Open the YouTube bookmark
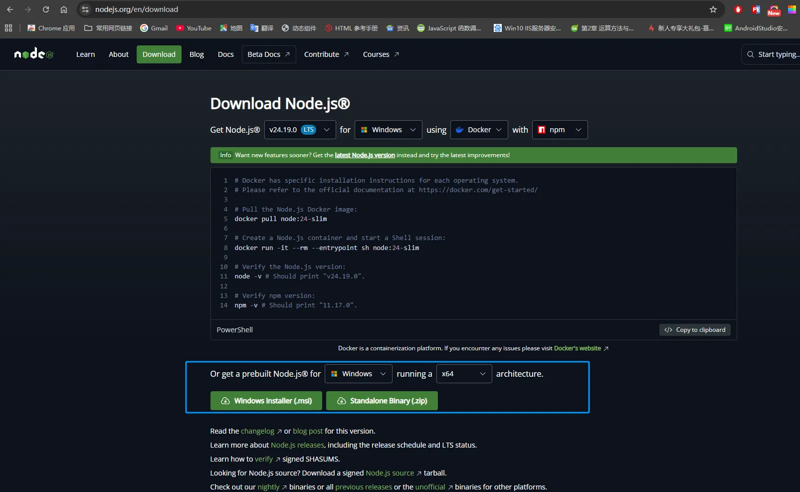The height and width of the screenshot is (492, 800). click(x=194, y=28)
